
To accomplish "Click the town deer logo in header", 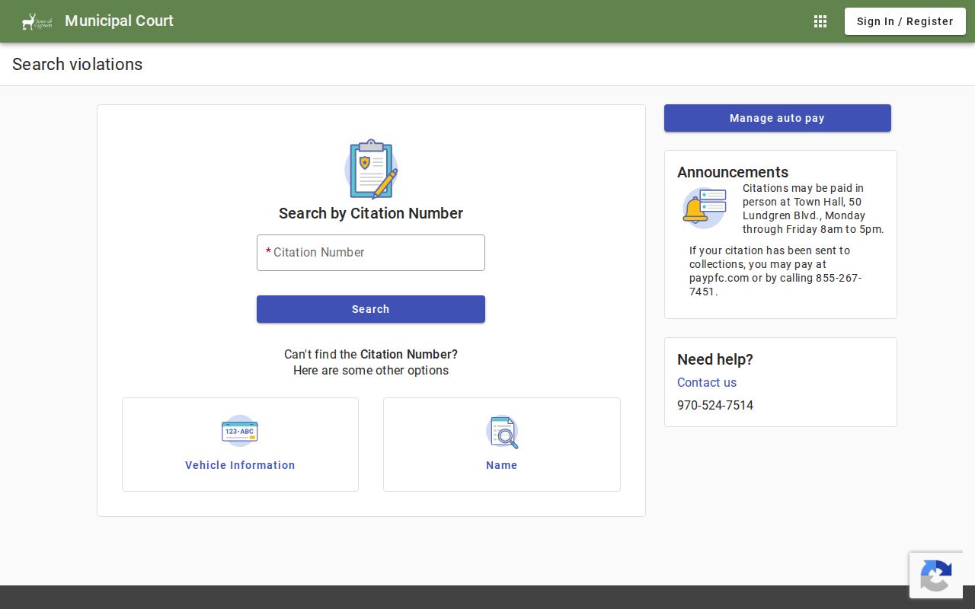I will point(37,21).
